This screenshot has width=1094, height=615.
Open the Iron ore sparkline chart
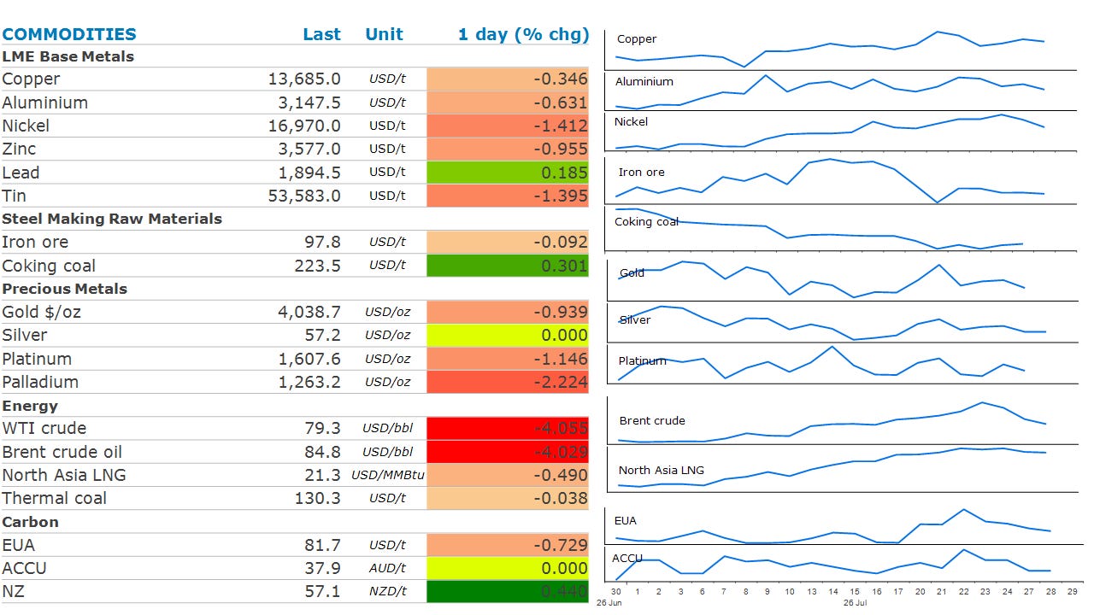click(840, 179)
